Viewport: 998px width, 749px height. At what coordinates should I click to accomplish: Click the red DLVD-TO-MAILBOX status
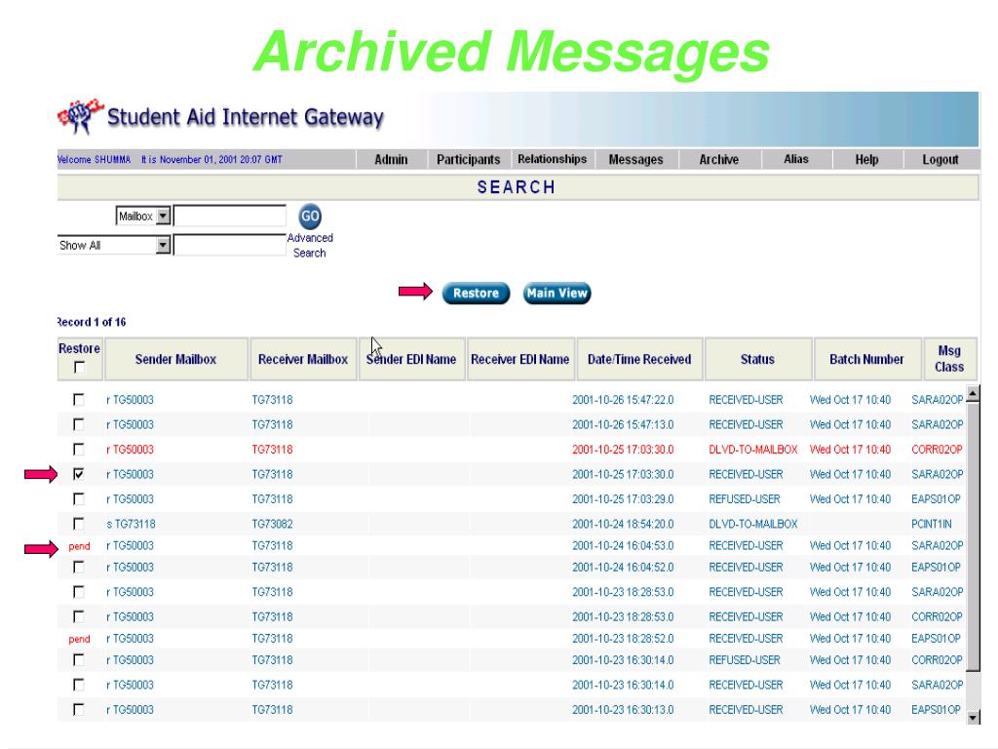[753, 450]
